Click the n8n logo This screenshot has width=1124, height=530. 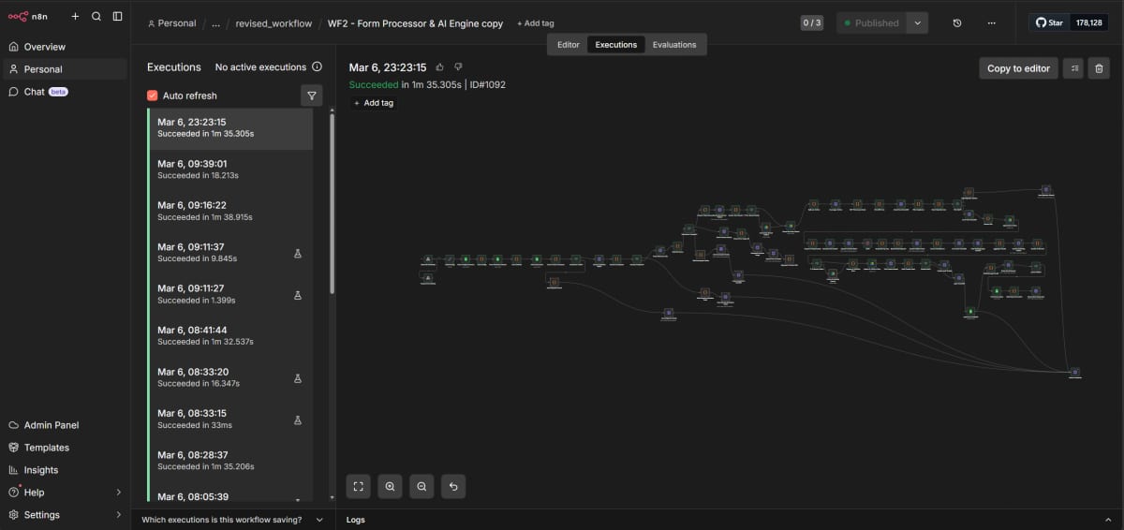pos(28,16)
